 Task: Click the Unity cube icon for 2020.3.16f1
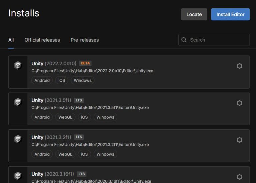click(18, 176)
